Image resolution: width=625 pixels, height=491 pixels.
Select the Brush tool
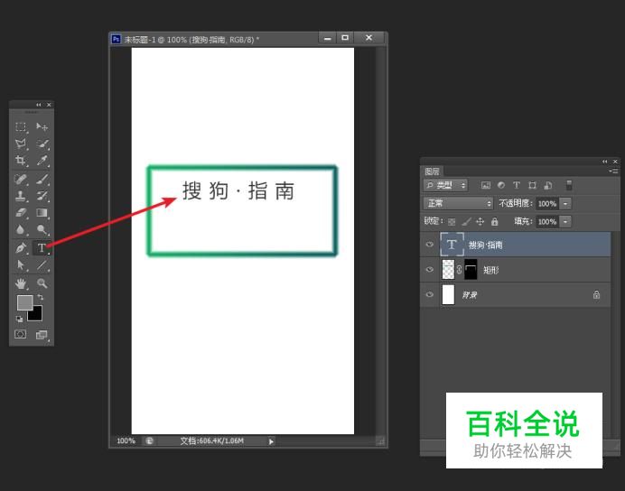[42, 180]
